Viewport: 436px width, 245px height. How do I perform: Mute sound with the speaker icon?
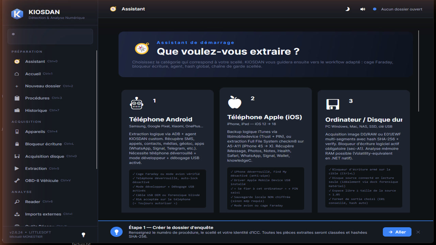click(x=362, y=9)
